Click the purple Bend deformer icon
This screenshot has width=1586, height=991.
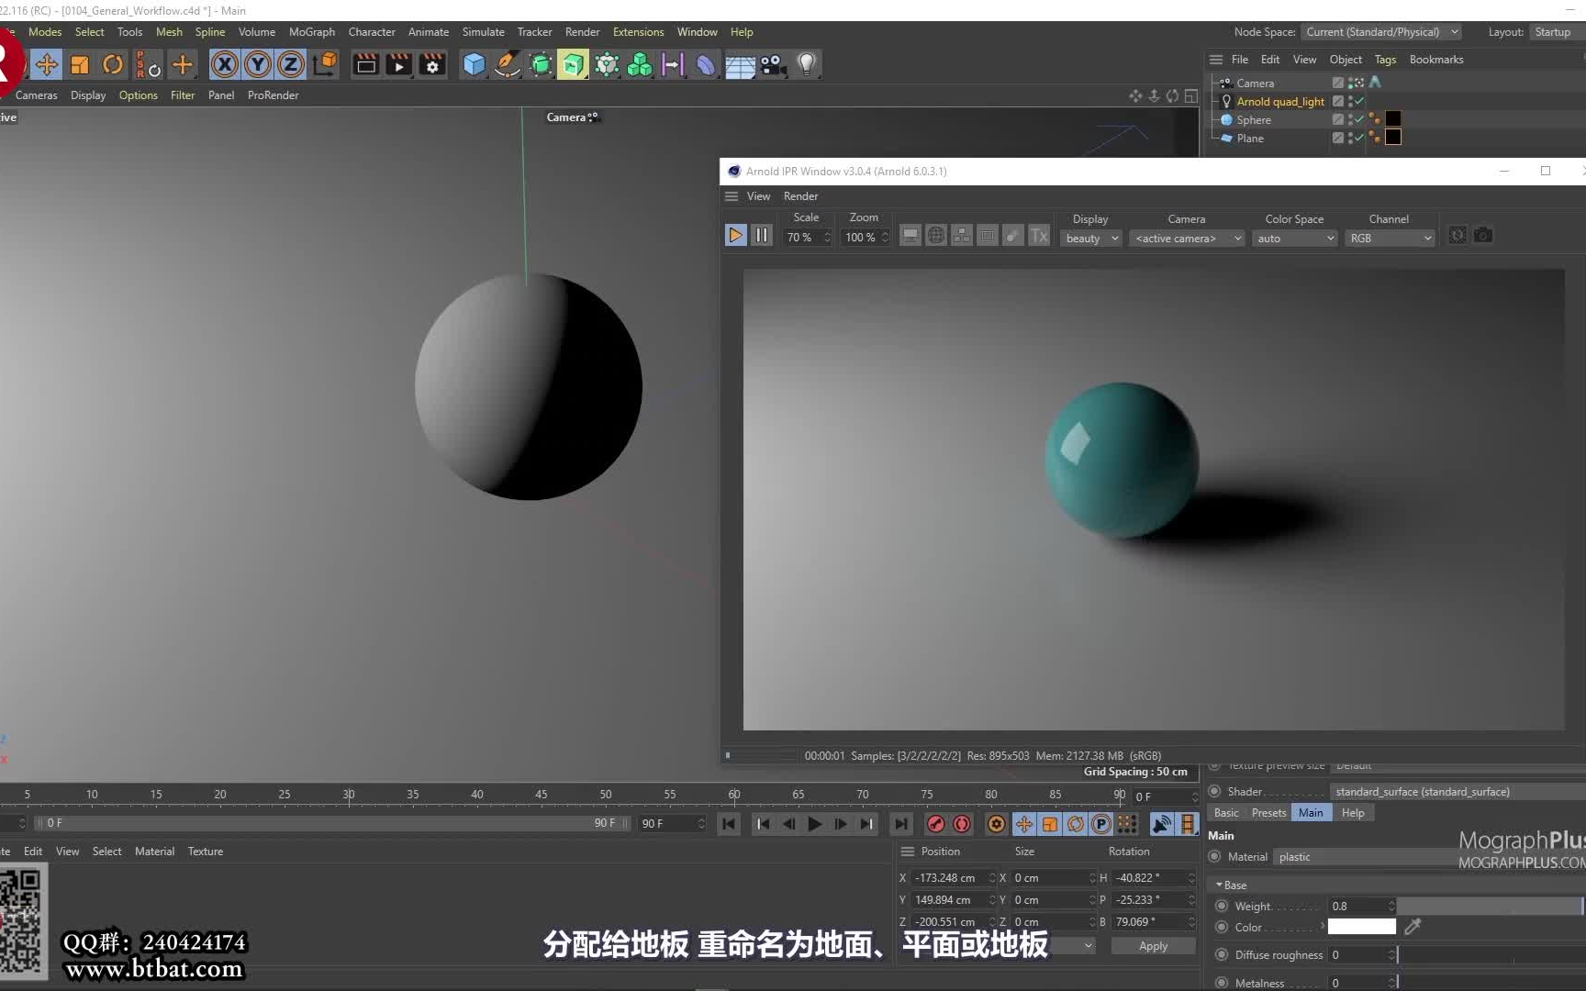(706, 64)
